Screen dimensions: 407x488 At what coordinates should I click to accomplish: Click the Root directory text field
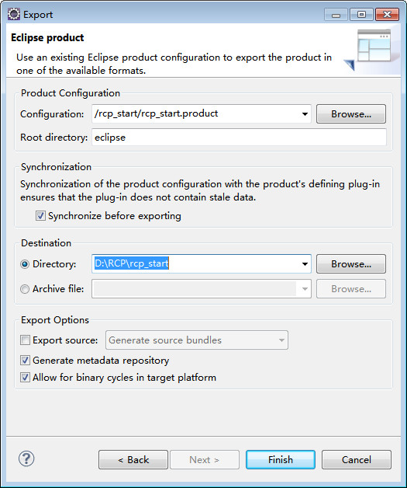click(239, 138)
